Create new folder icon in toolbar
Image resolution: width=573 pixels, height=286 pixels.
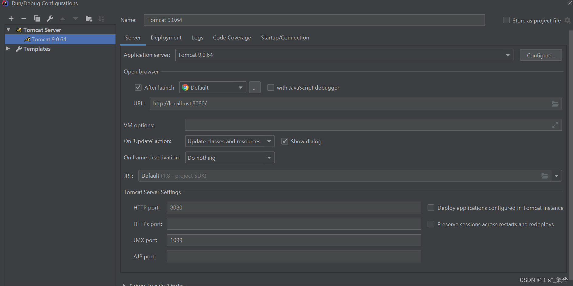(89, 19)
